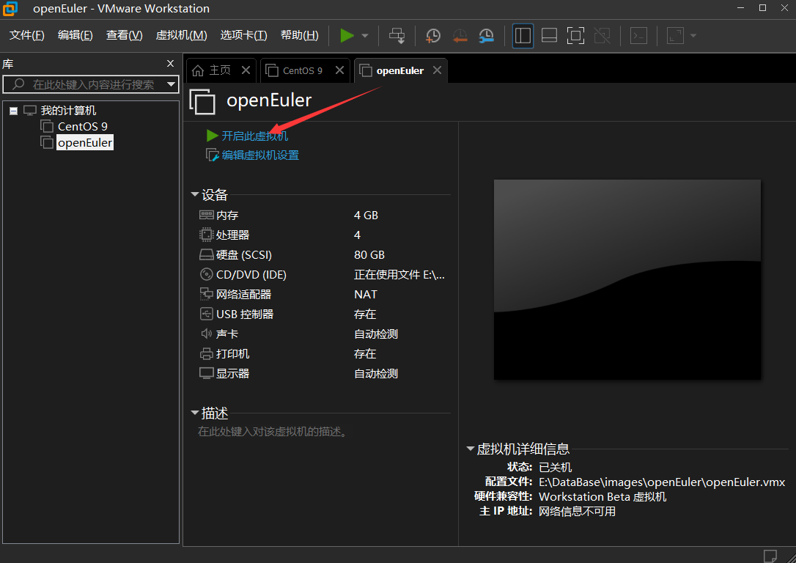Open the library search dropdown arrow
Image resolution: width=796 pixels, height=563 pixels.
point(172,84)
